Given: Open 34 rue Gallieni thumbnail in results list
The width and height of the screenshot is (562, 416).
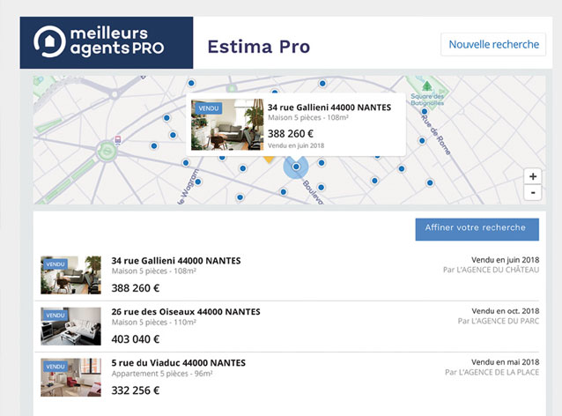Looking at the screenshot, I should tap(70, 275).
